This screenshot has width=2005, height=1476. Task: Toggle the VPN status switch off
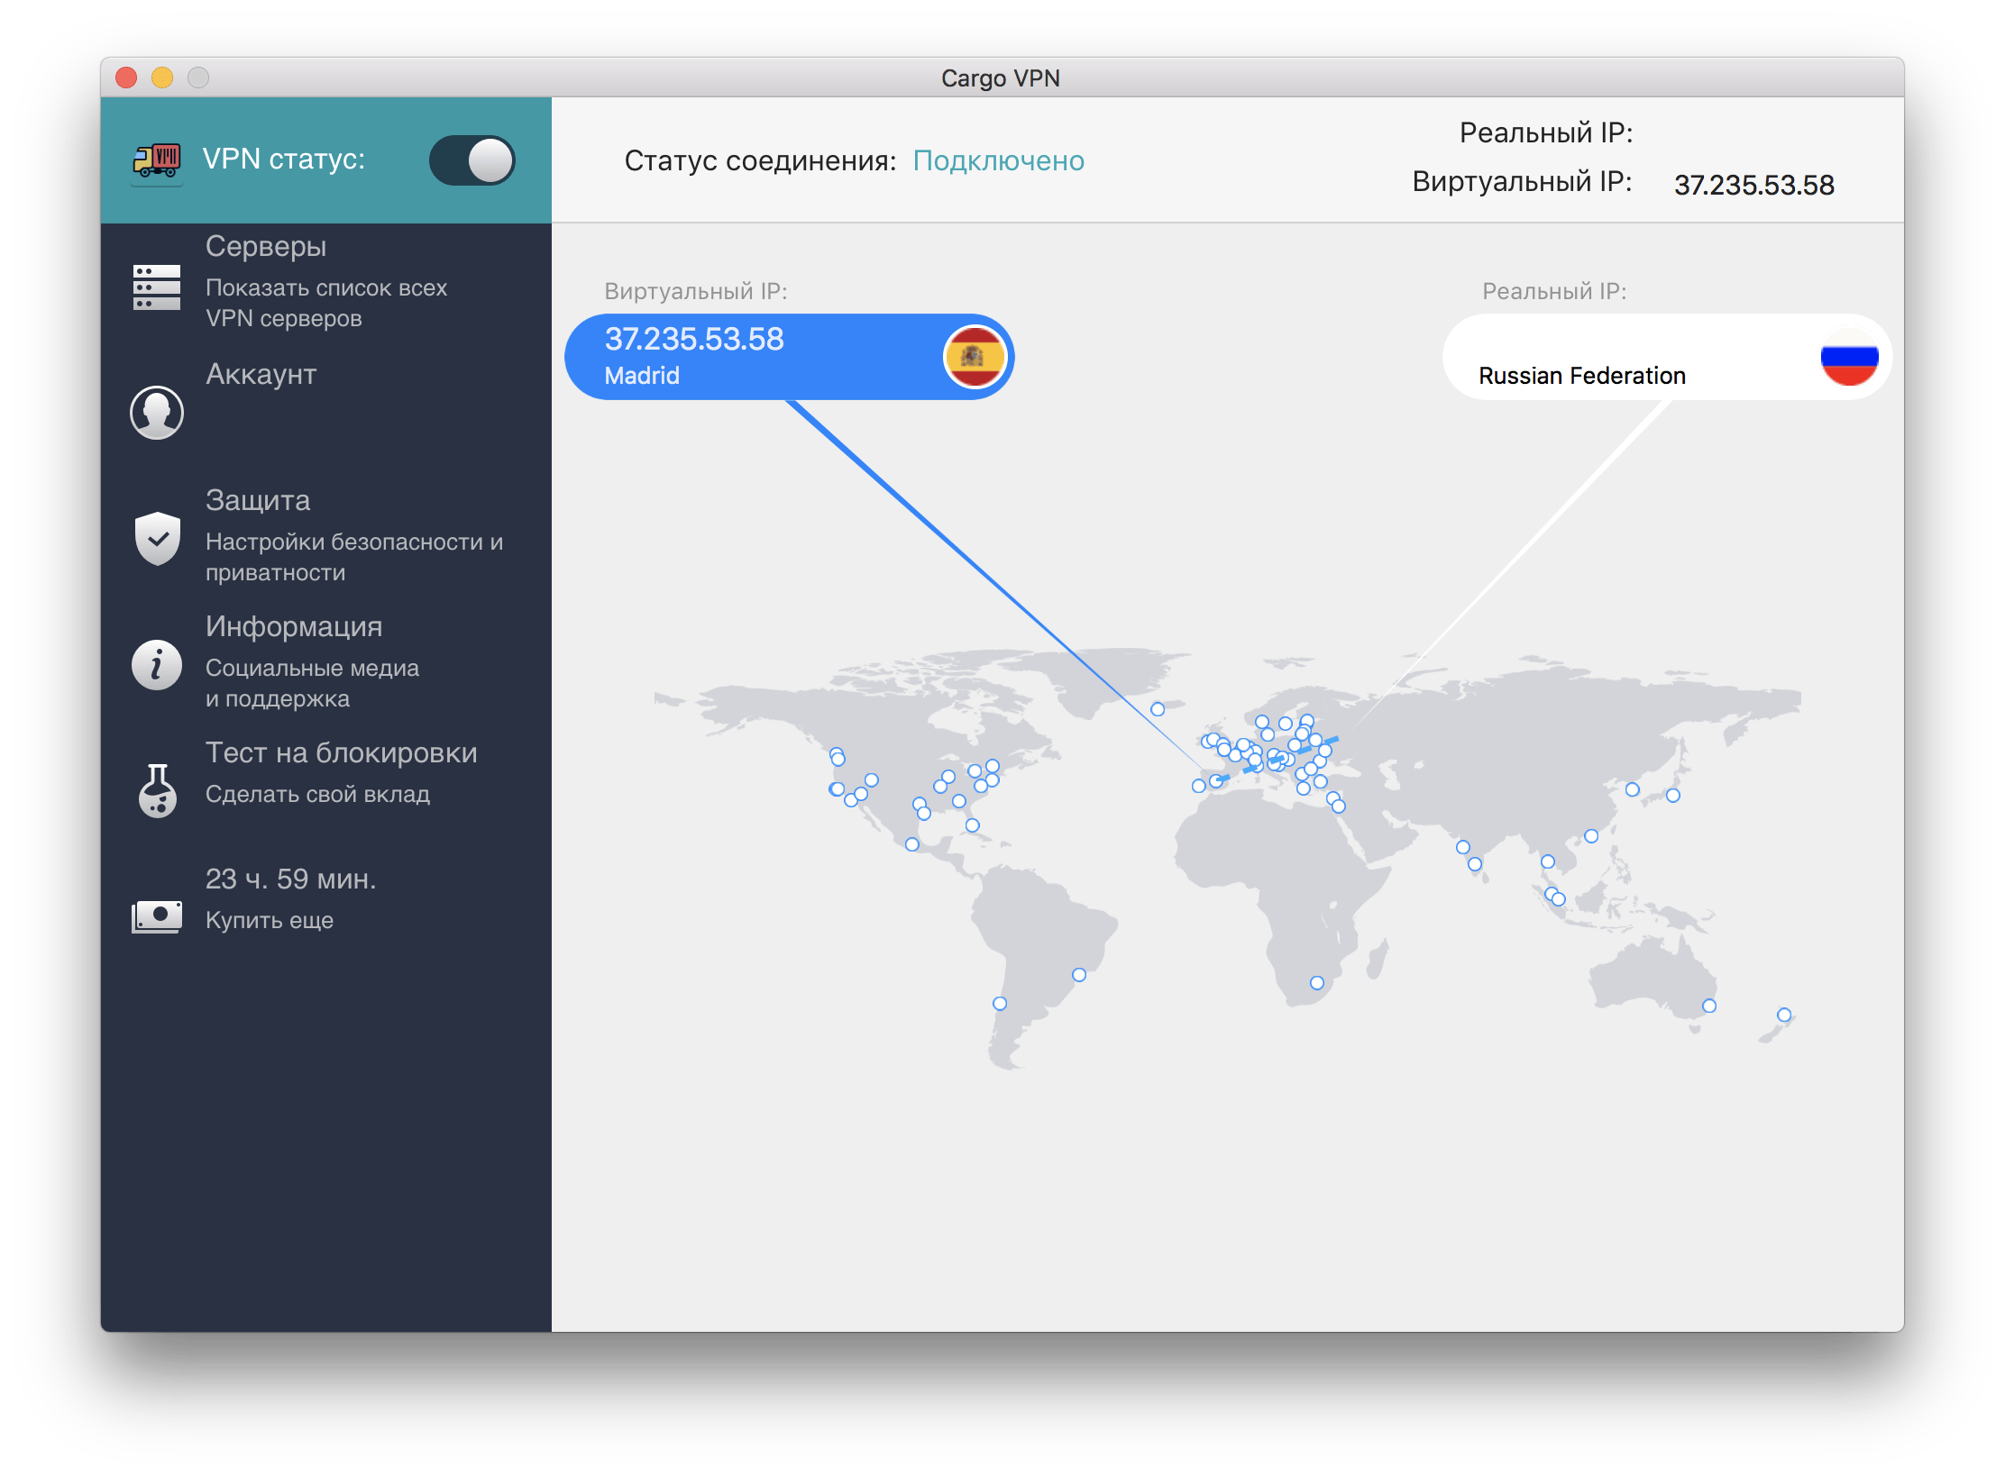coord(471,160)
